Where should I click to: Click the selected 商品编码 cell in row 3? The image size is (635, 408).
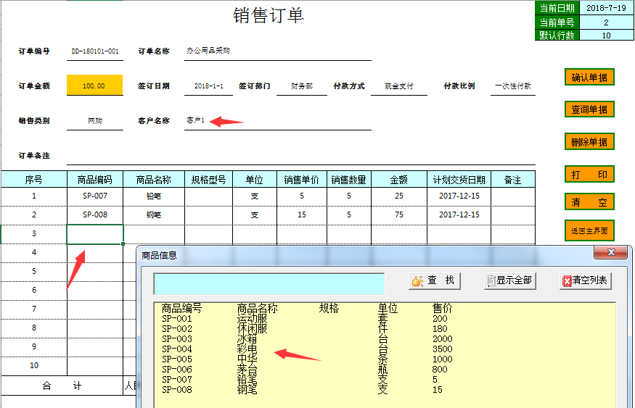pyautogui.click(x=95, y=235)
